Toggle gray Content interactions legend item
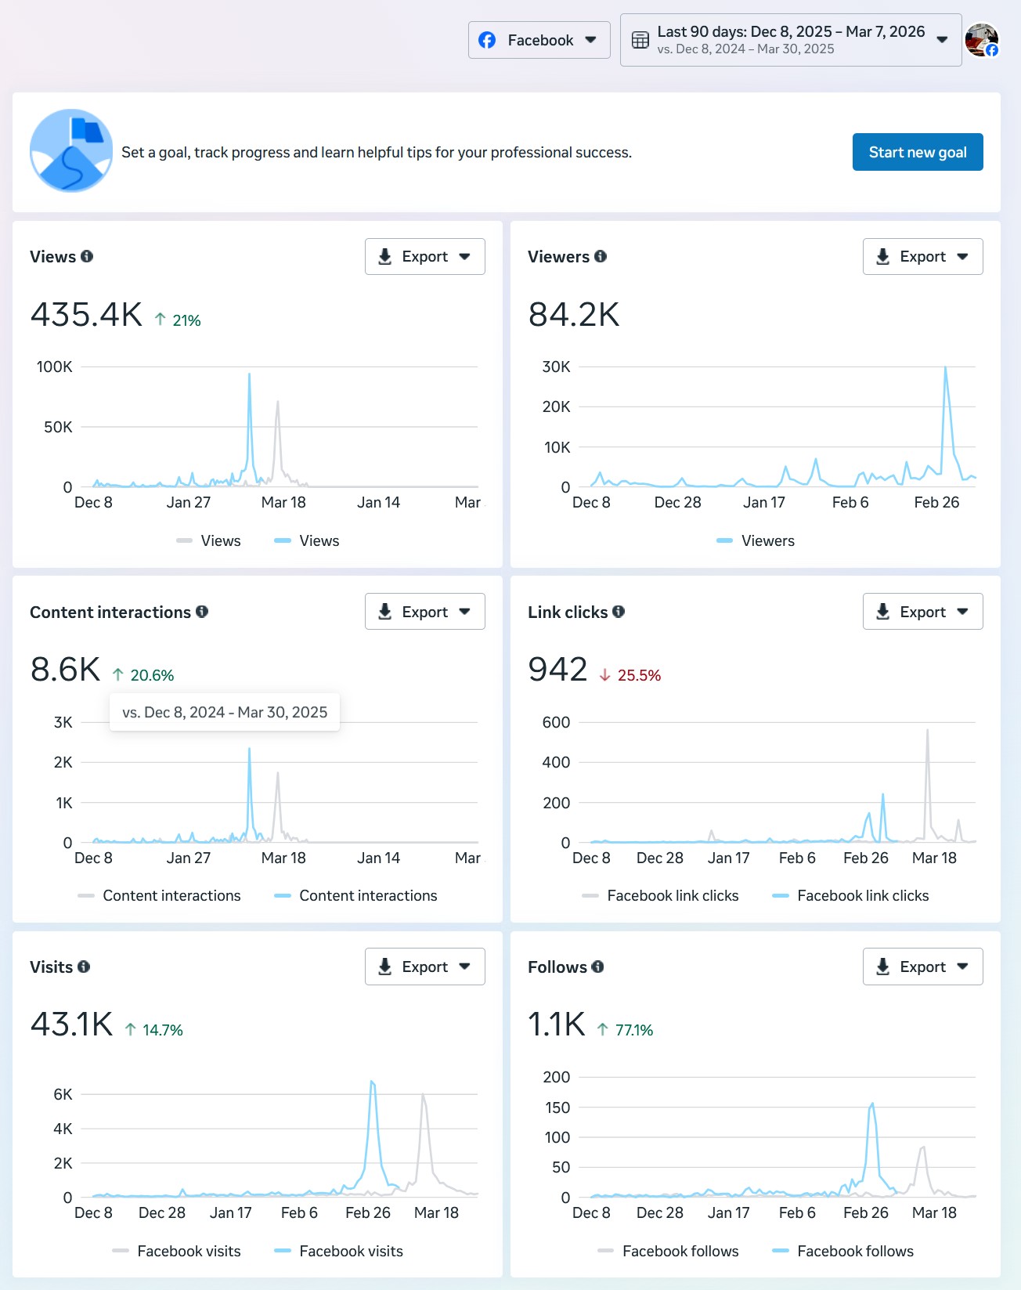 (x=160, y=895)
